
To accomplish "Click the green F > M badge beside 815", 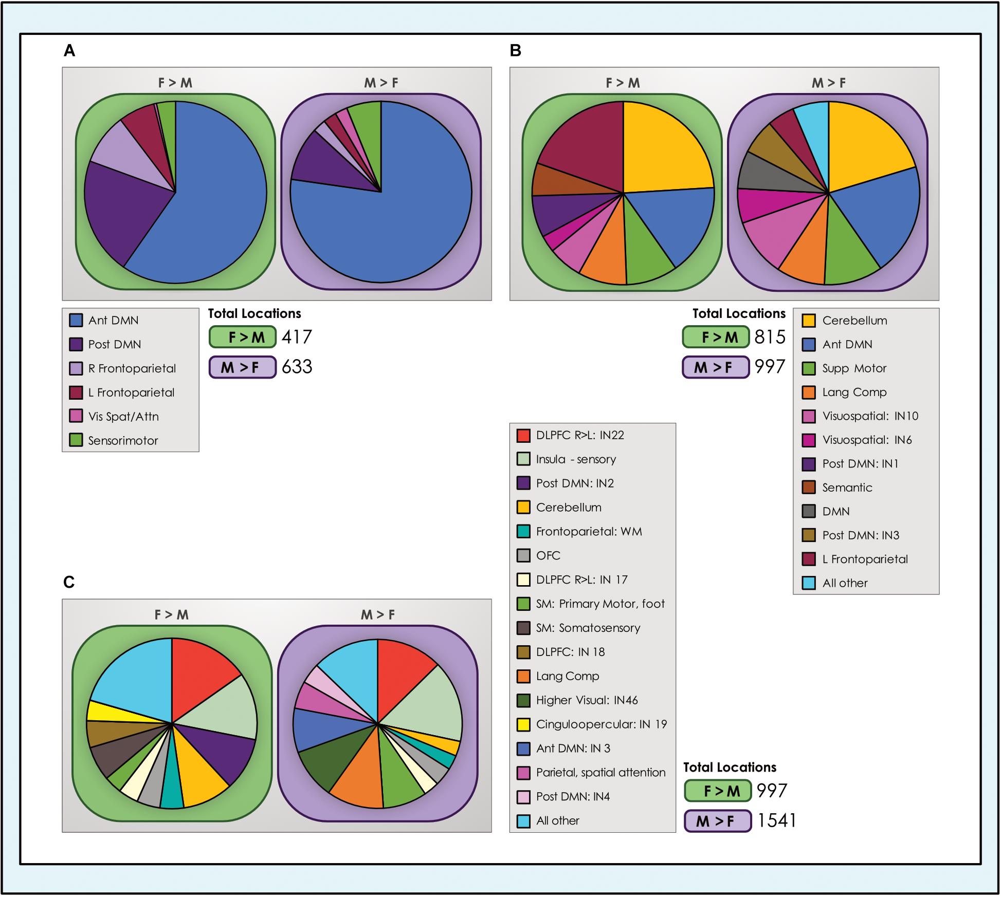I will tap(716, 337).
